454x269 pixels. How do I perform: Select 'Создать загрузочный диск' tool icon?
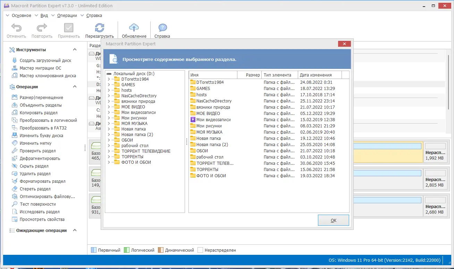15,60
